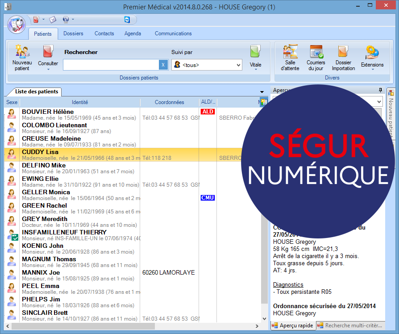
Task: Click the Aperçu rapide tab icon
Action: (x=275, y=326)
